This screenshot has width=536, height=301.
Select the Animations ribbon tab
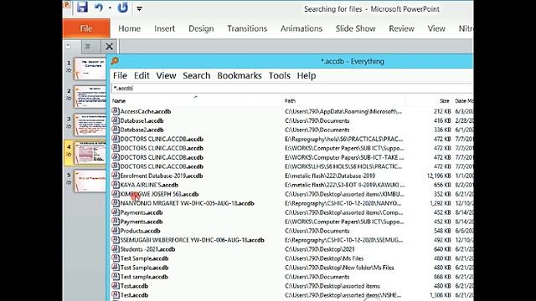point(301,28)
